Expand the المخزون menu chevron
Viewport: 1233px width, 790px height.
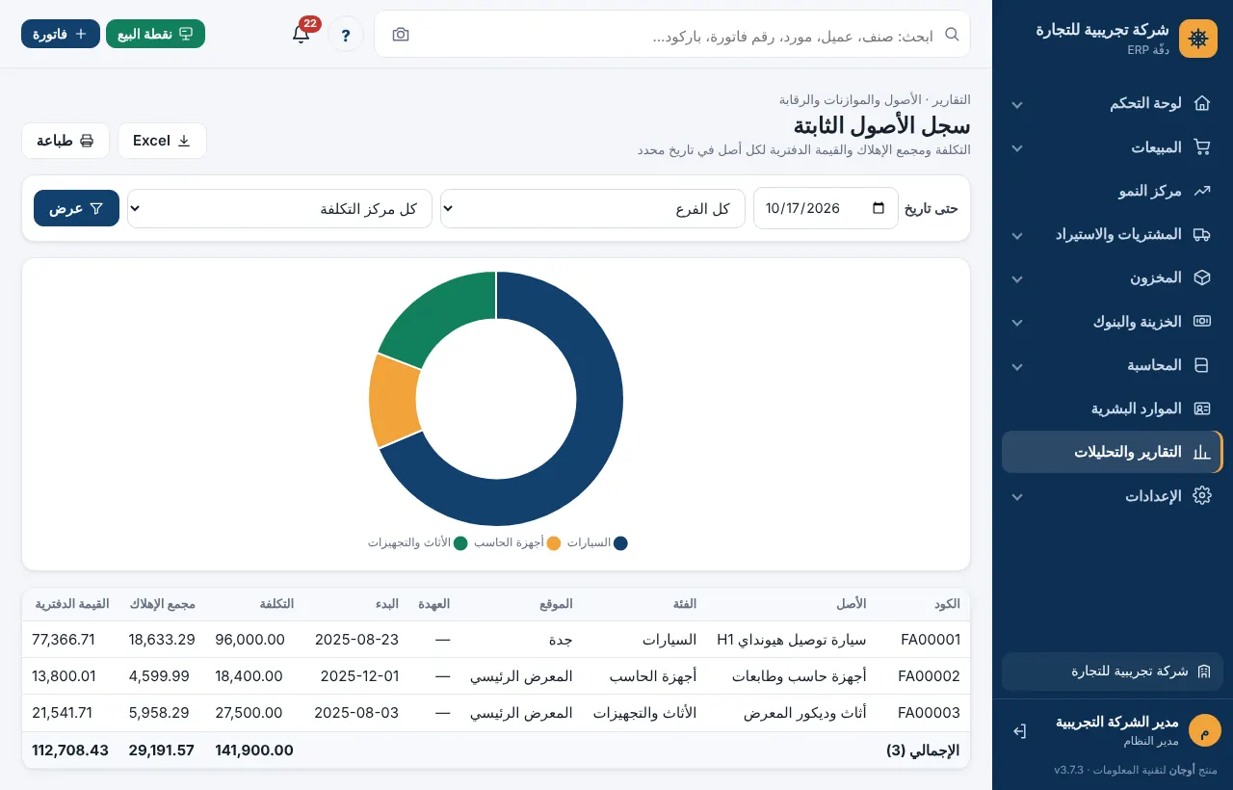point(1016,278)
